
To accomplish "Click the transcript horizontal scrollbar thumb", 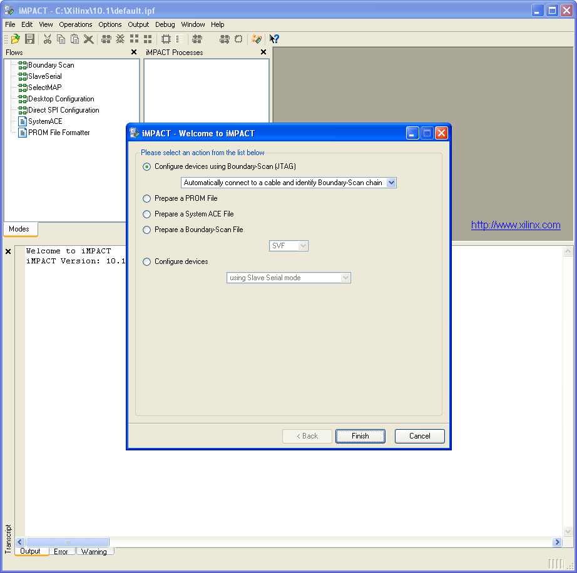I will pos(68,542).
